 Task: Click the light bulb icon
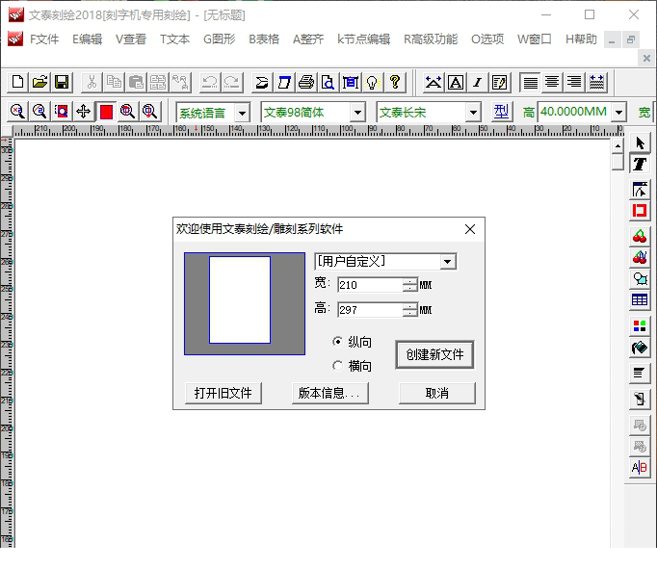pyautogui.click(x=373, y=82)
